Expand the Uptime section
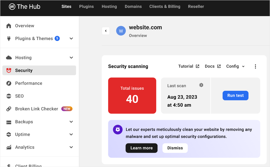Viewport: 270px width, 167px height. 71,134
